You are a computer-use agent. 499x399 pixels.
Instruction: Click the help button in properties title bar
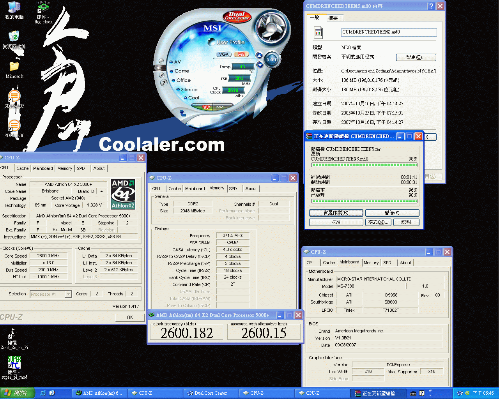(x=431, y=6)
